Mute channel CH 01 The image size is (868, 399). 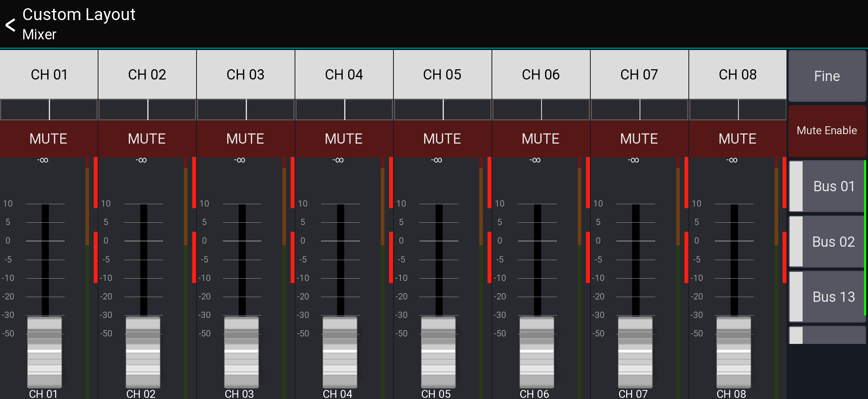point(48,139)
